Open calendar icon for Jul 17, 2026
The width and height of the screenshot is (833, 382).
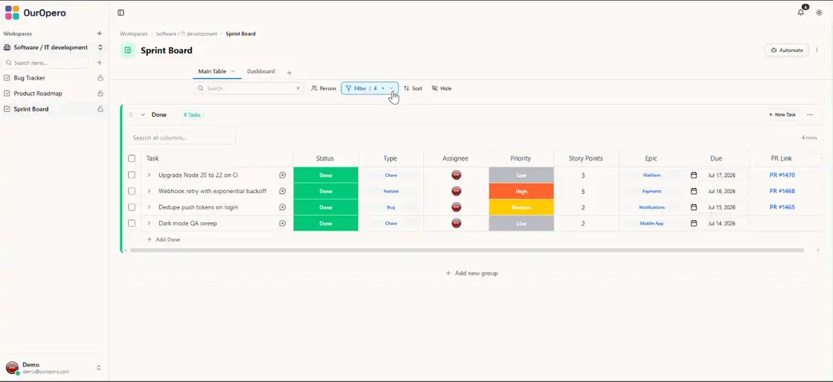[694, 175]
